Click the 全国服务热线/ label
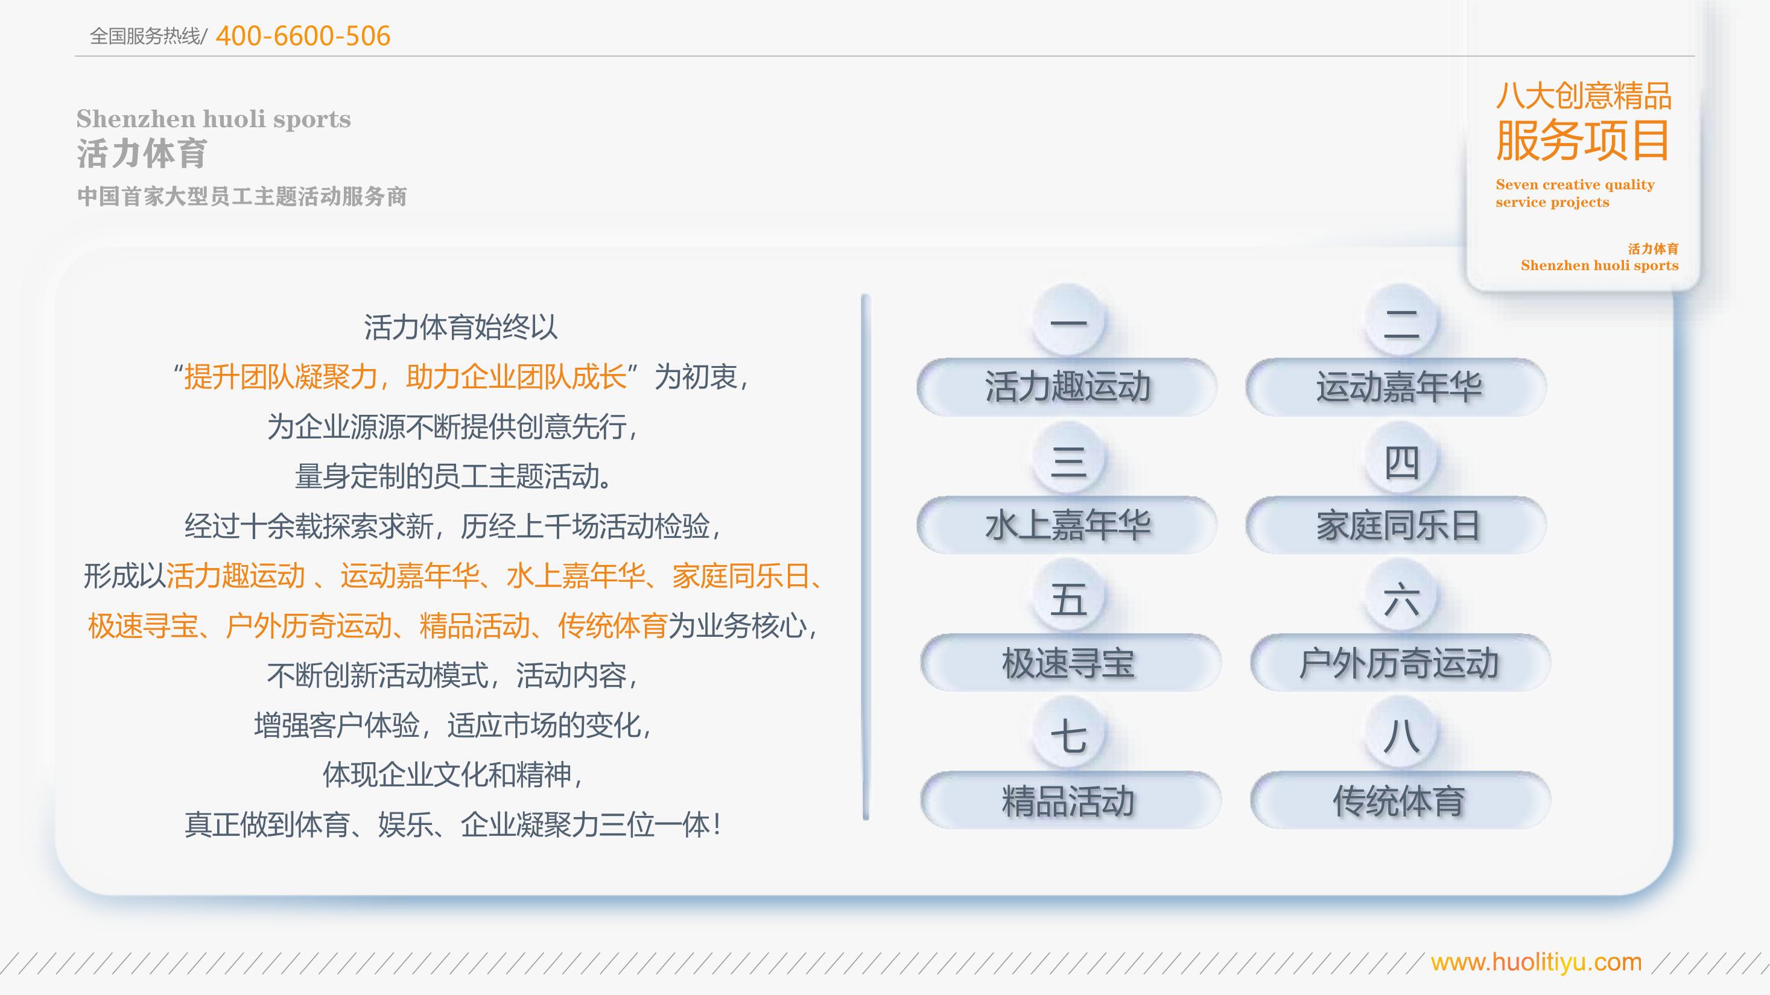The height and width of the screenshot is (995, 1770). click(x=148, y=36)
